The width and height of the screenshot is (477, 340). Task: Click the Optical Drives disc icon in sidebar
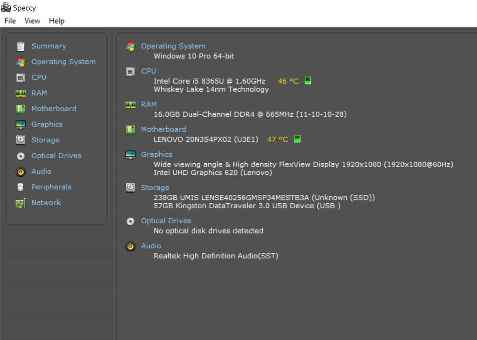pos(20,156)
